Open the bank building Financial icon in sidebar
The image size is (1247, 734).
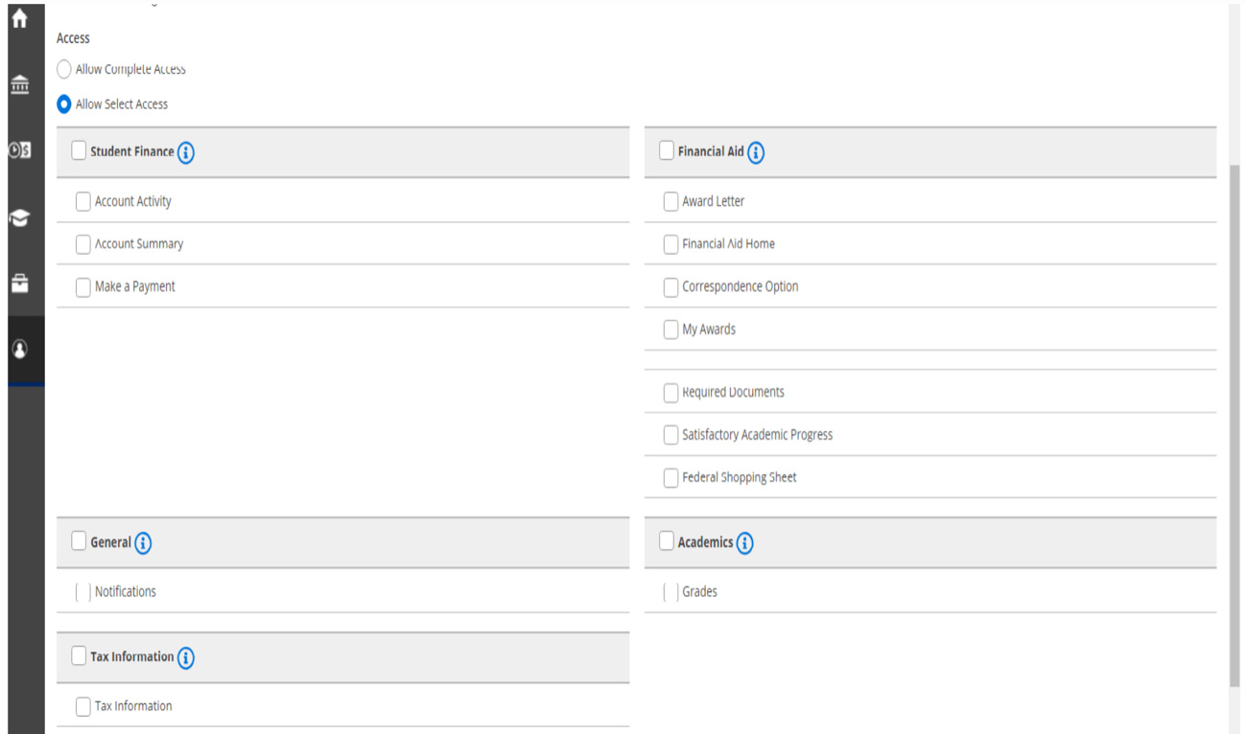[x=19, y=85]
